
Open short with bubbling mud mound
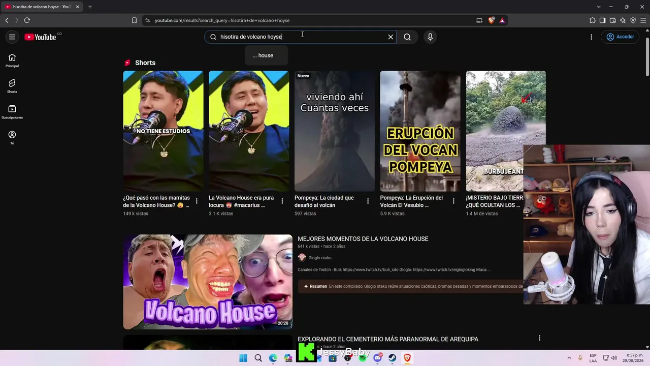(506, 131)
